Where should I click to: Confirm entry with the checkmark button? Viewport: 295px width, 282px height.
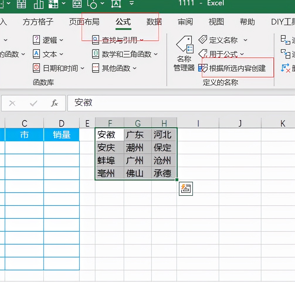click(33, 103)
